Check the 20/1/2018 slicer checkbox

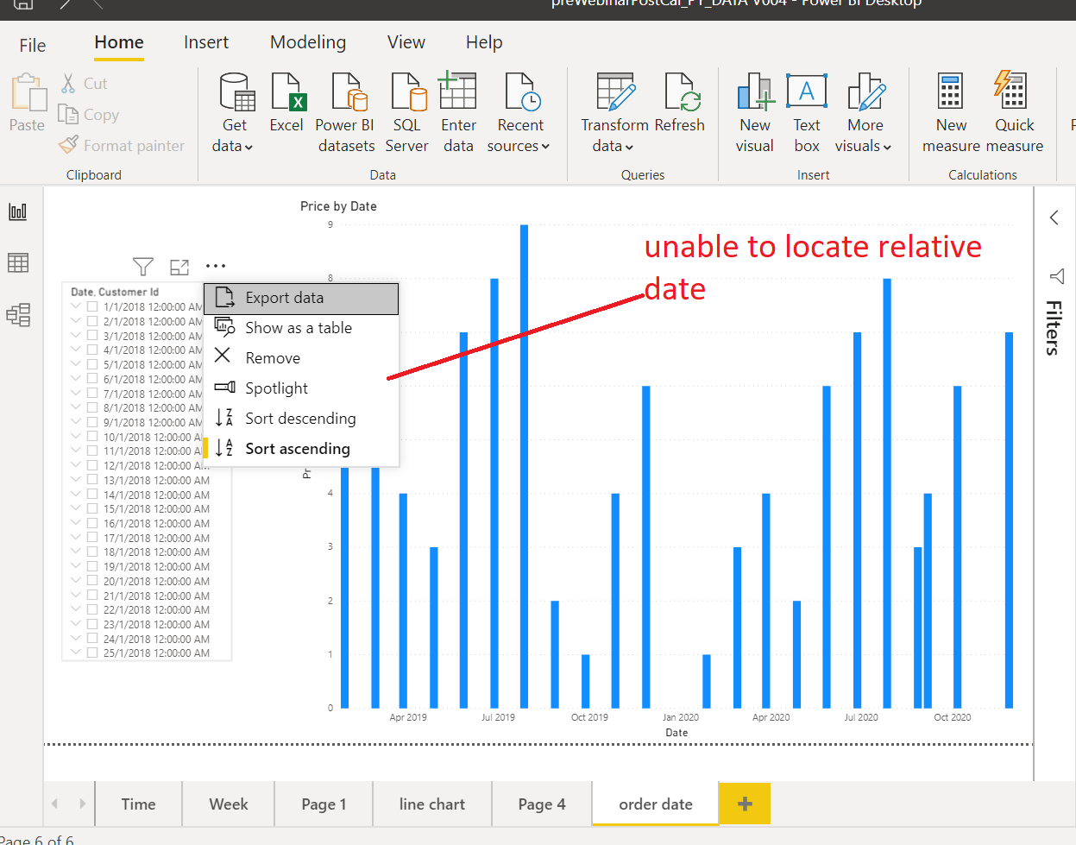[x=92, y=581]
